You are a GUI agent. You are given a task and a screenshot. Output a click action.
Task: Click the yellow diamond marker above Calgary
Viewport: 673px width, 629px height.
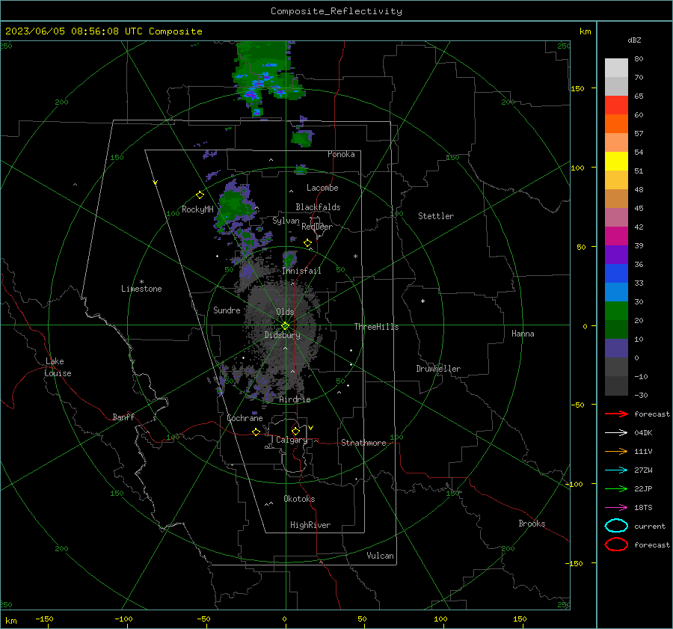point(295,431)
